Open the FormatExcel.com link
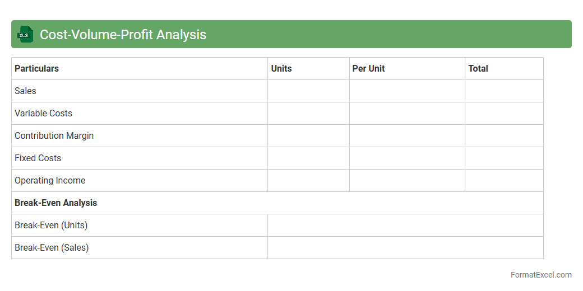 tap(540, 275)
